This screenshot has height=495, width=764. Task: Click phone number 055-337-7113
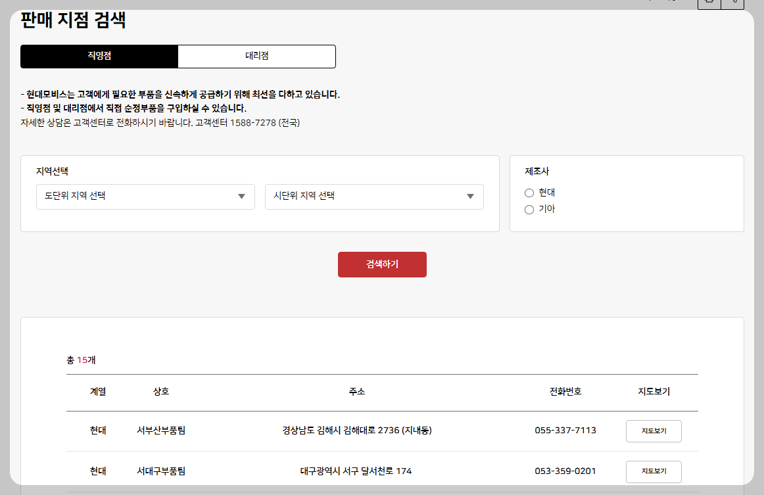click(x=565, y=431)
